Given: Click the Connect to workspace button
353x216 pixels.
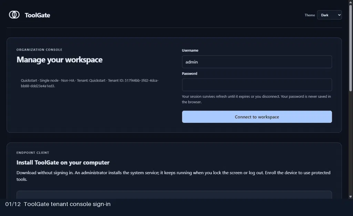Looking at the screenshot, I should [x=257, y=117].
